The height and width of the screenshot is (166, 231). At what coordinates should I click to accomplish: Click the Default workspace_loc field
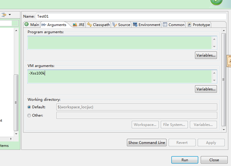point(136,107)
